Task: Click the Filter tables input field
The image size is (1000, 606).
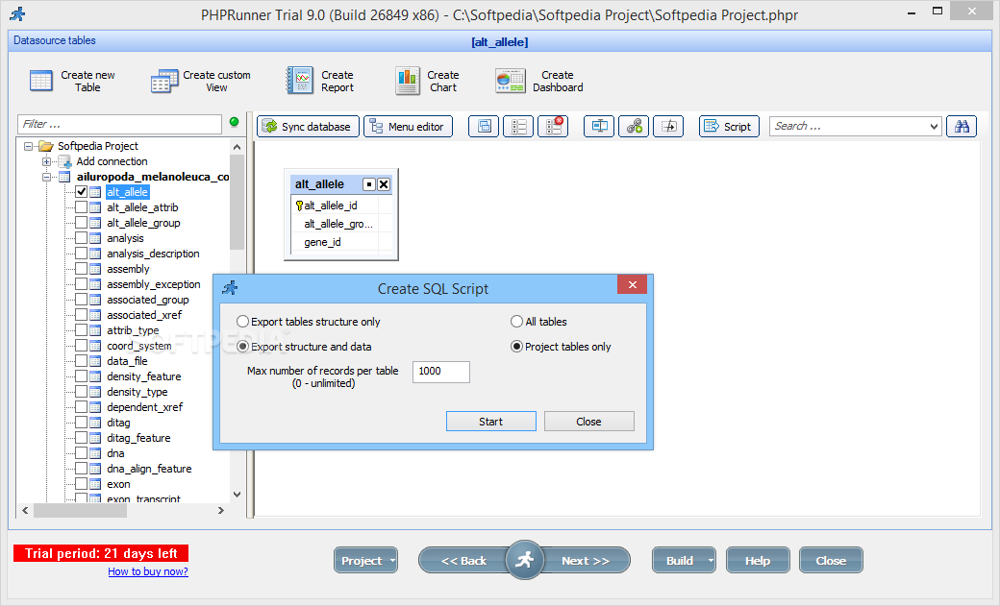Action: [120, 124]
